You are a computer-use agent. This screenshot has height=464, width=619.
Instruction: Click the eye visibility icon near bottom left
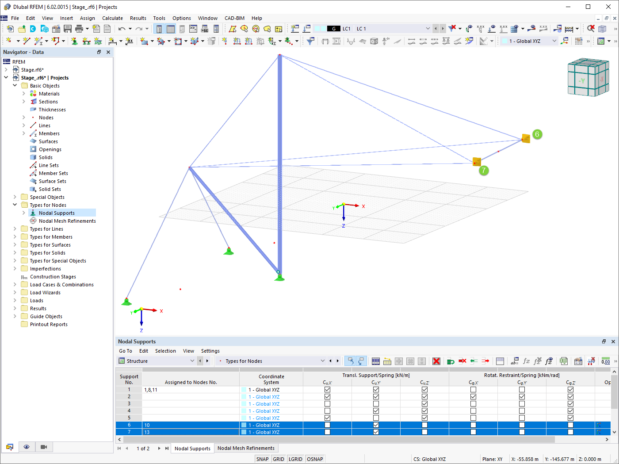click(27, 447)
